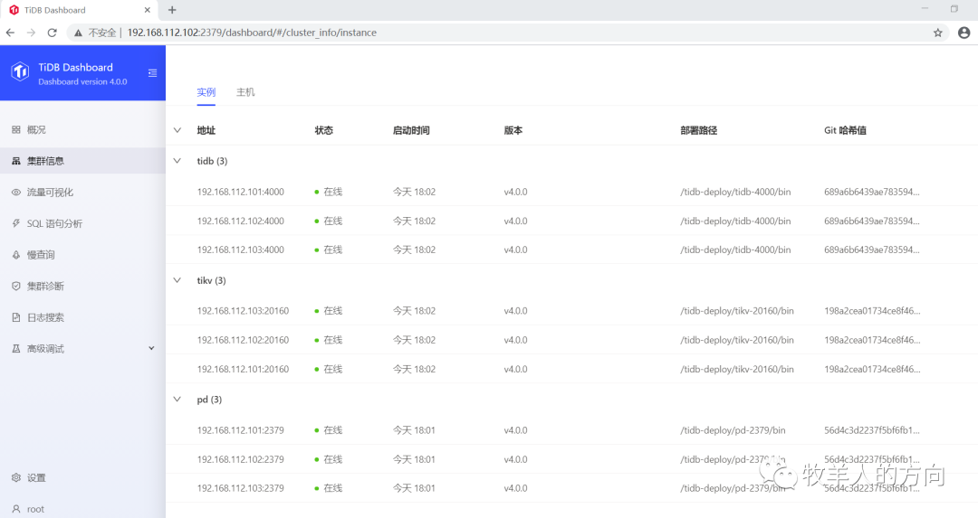Click the 状态 column header
The width and height of the screenshot is (978, 518).
pyautogui.click(x=323, y=130)
